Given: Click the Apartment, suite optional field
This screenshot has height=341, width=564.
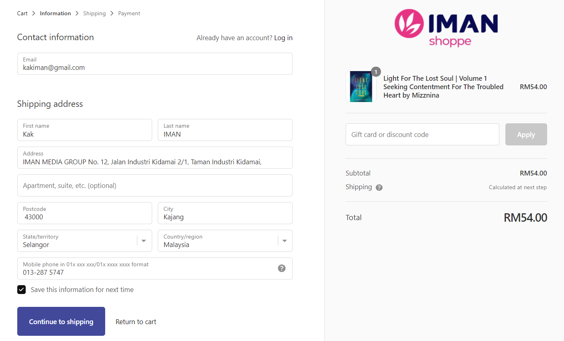Looking at the screenshot, I should point(155,186).
